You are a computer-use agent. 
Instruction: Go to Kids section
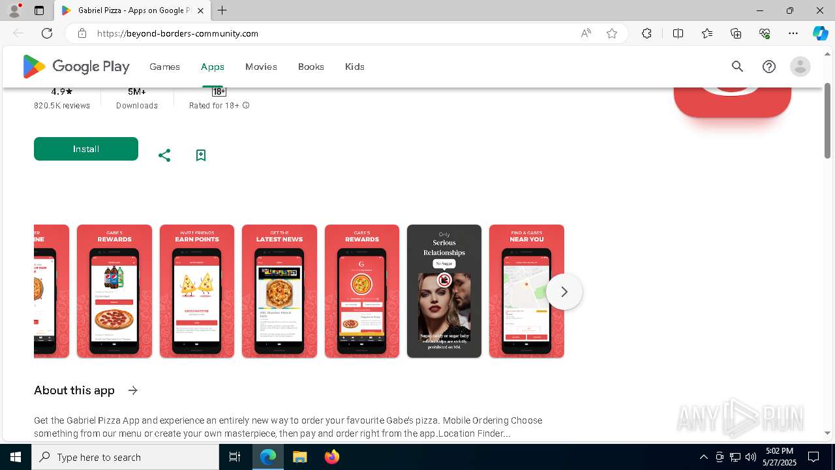tap(355, 67)
